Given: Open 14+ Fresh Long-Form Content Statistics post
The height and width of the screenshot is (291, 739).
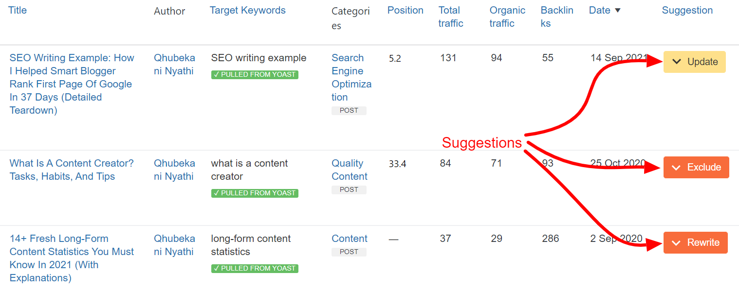Looking at the screenshot, I should click(72, 258).
